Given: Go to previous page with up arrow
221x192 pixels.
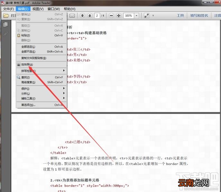Looking at the screenshot, I should click(x=82, y=15).
